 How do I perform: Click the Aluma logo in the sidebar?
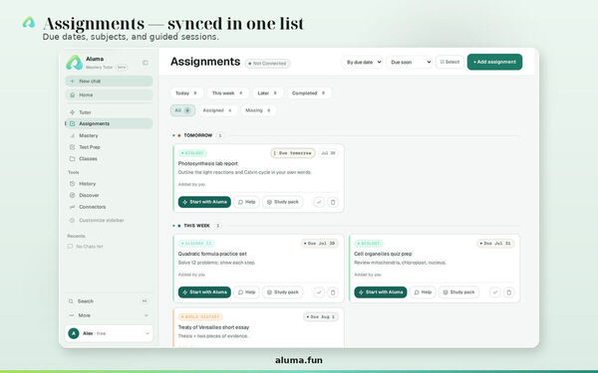(74, 63)
